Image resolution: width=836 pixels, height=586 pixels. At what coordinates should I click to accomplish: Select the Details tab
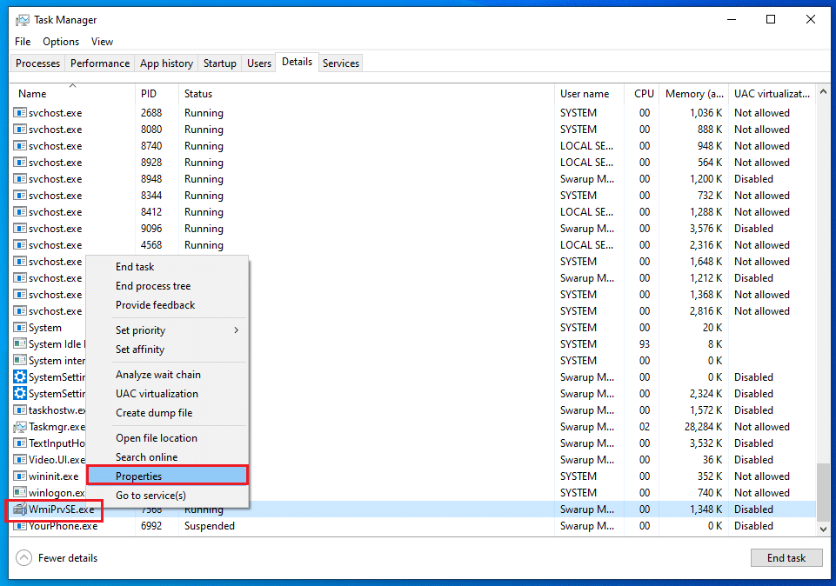click(x=297, y=62)
